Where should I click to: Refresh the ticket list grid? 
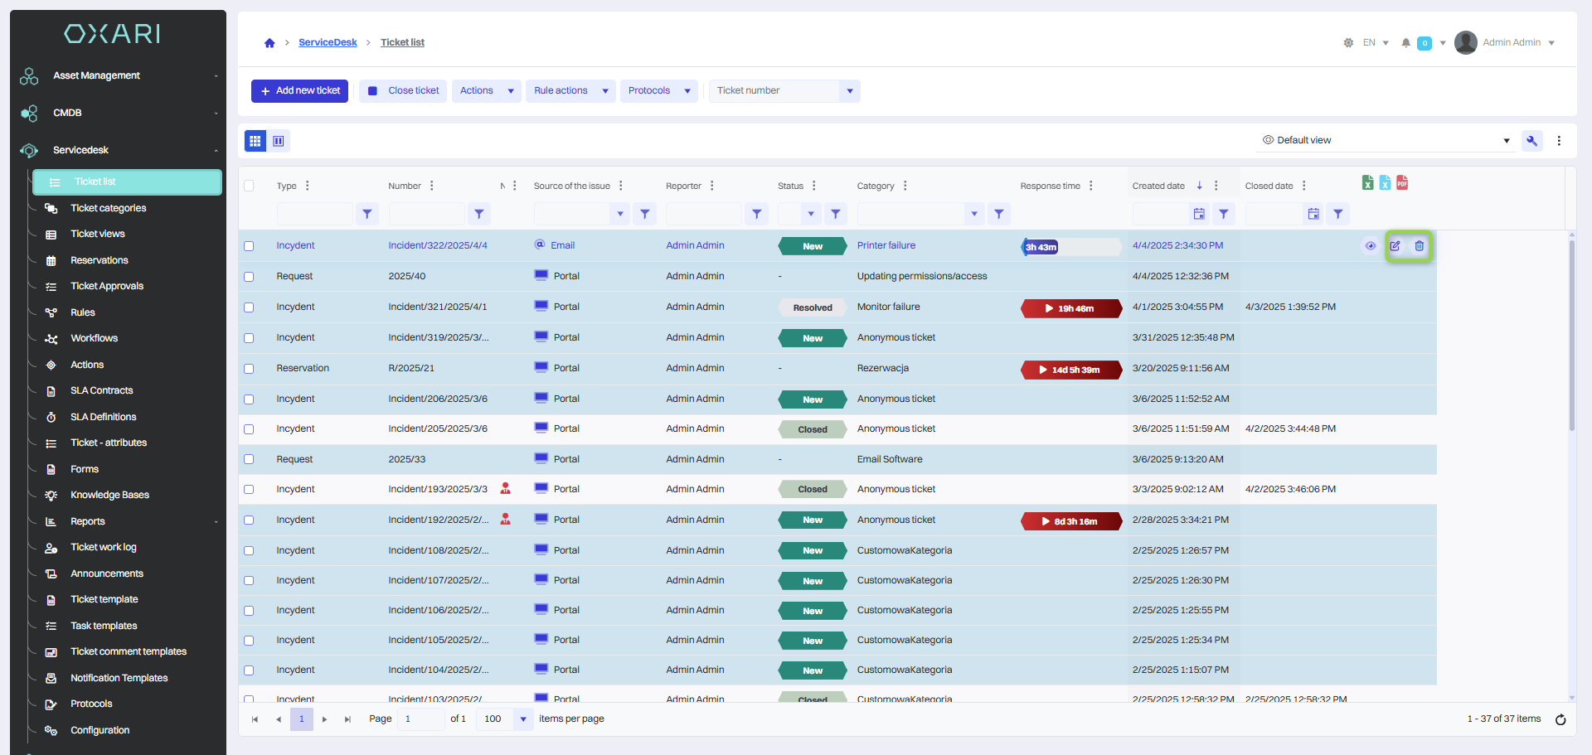click(x=1560, y=719)
